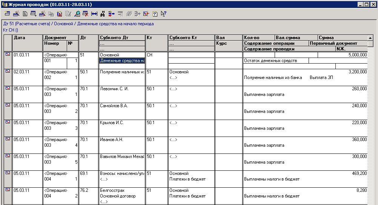Click the grayed-out edit document icon
Viewport: 378px width, 205px height.
pos(68,14)
